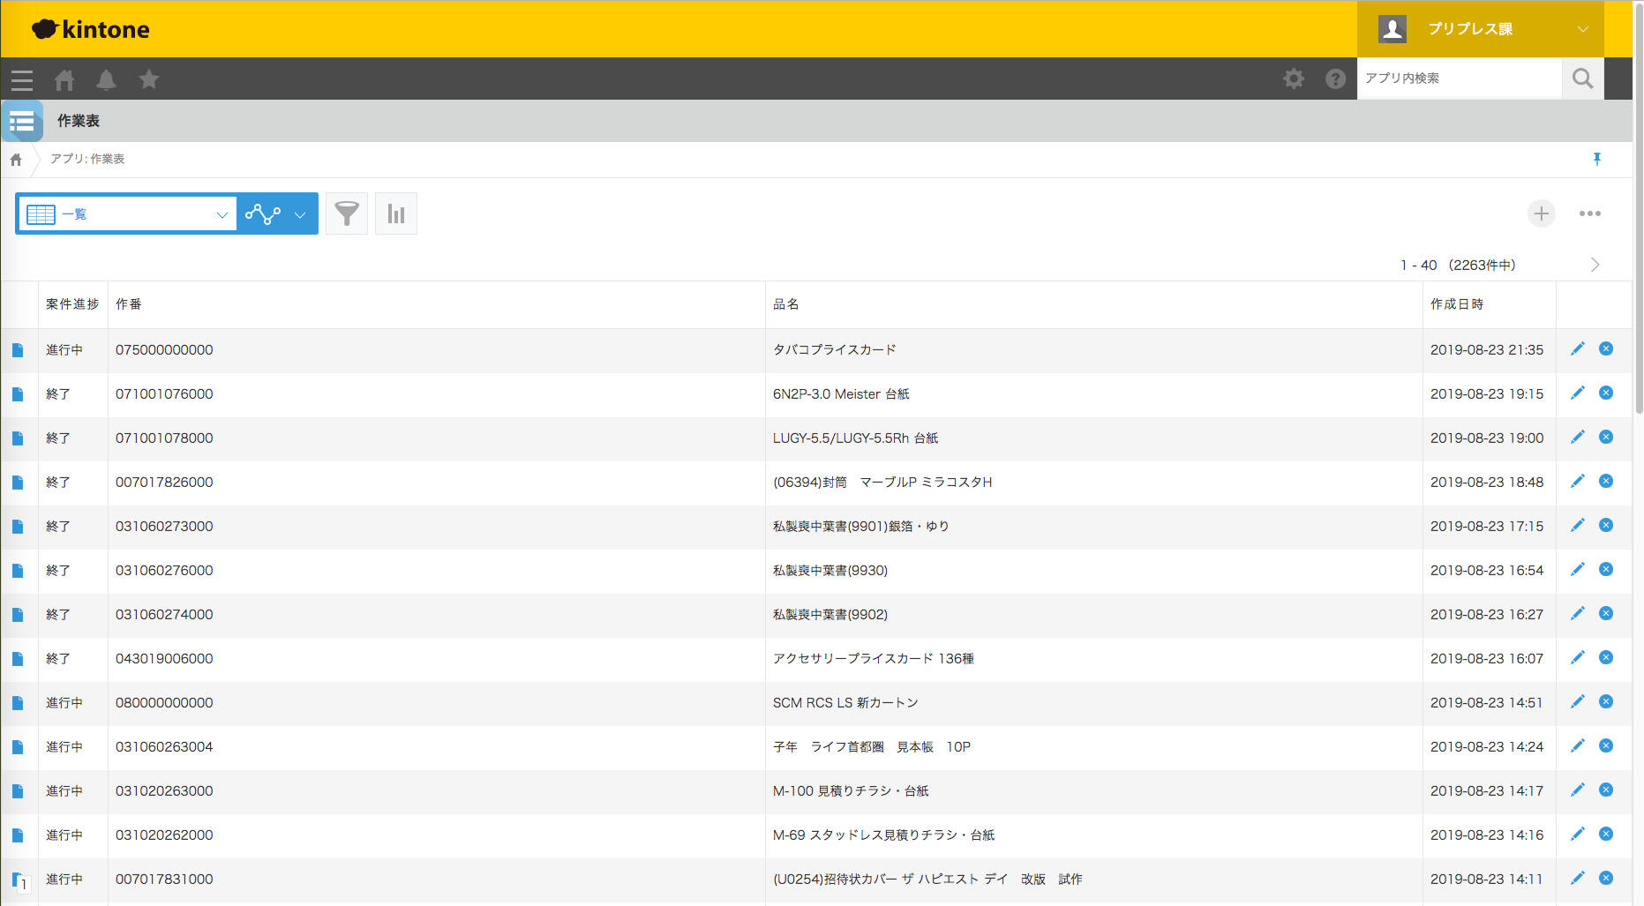Viewport: 1644px width, 906px height.
Task: Open the help question mark icon
Action: pos(1336,79)
